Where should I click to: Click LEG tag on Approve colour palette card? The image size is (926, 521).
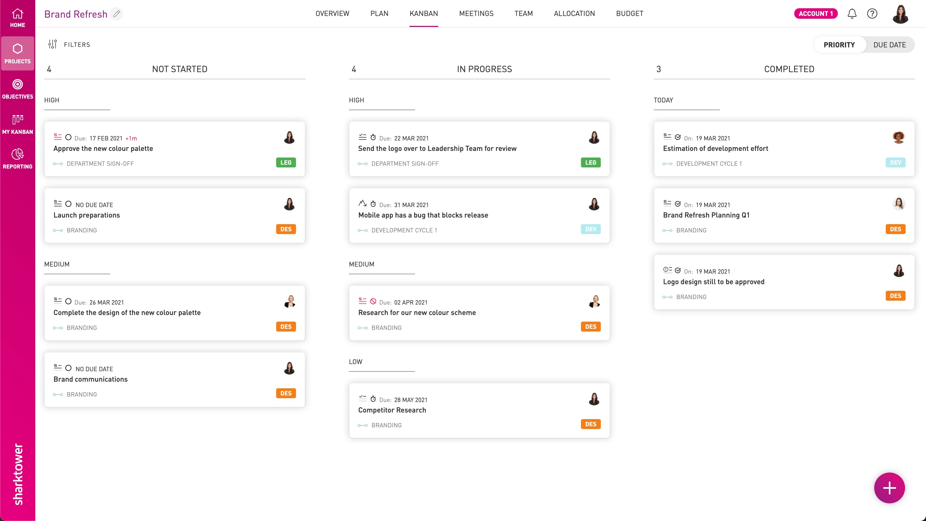pos(286,163)
